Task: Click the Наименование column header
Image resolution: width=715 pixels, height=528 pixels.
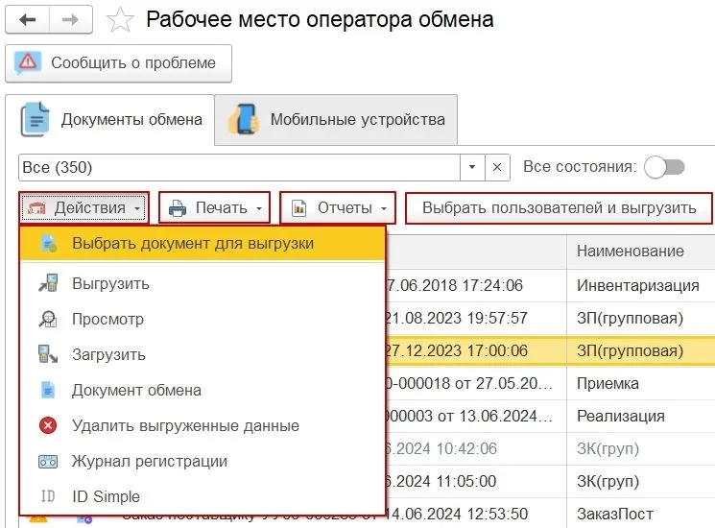Action: pos(631,252)
